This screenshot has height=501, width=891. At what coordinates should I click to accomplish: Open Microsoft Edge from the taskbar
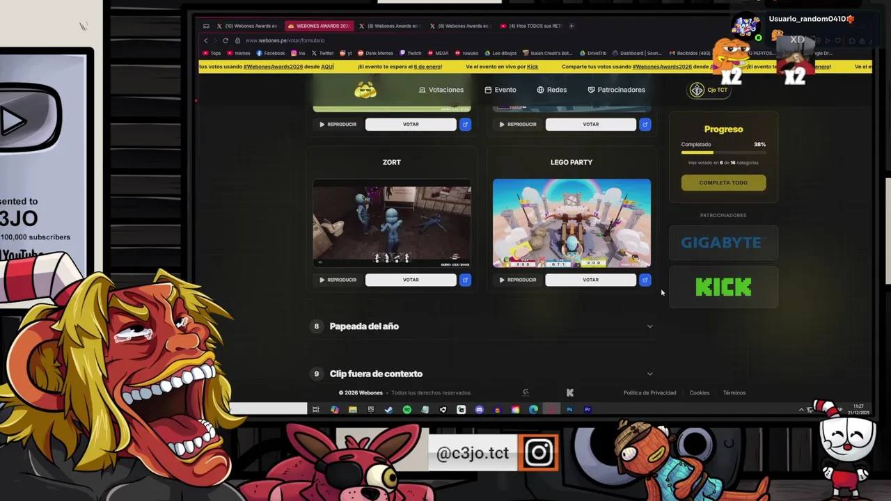533,410
